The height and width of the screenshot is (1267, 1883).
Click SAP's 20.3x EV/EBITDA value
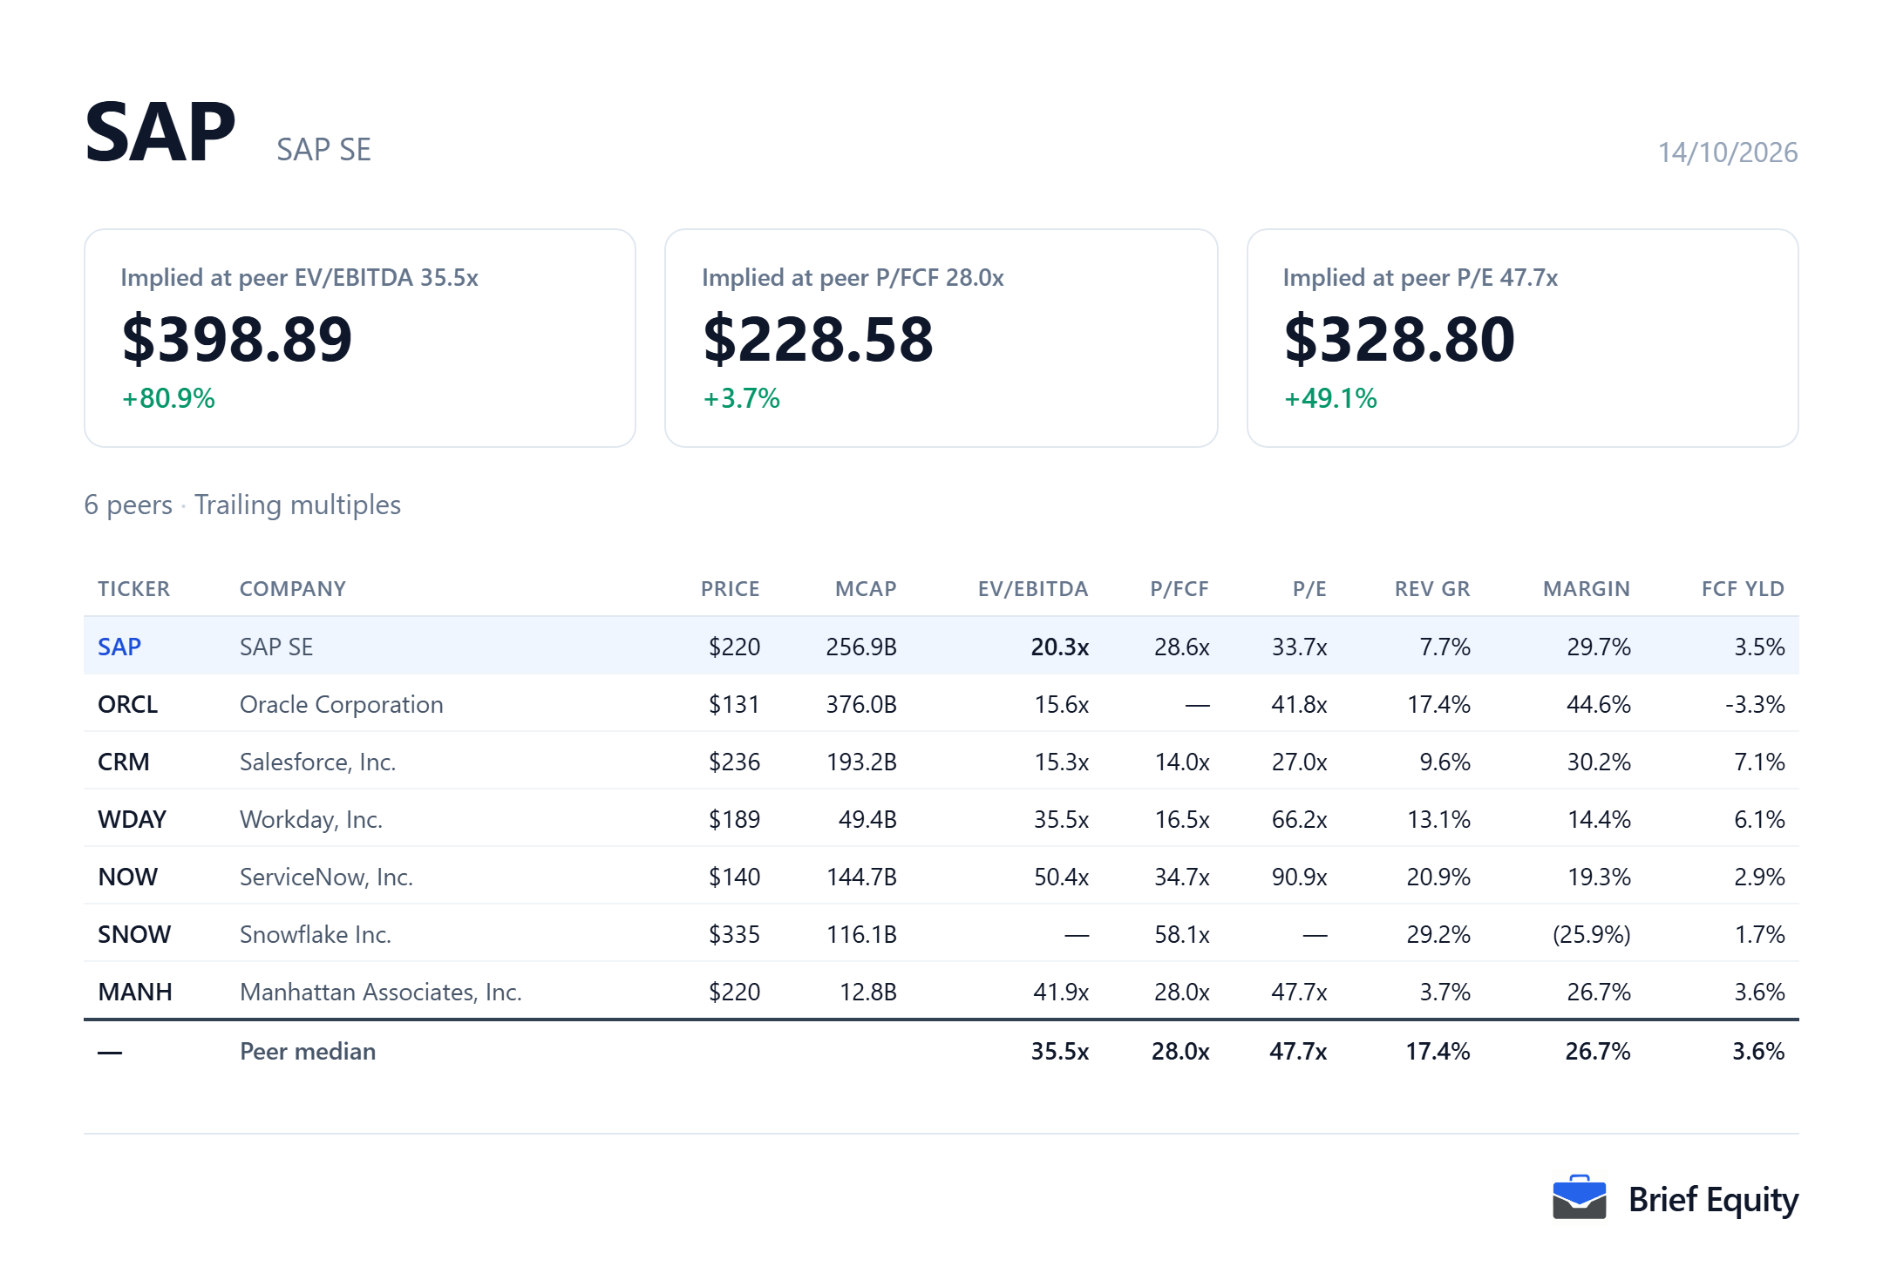click(1059, 647)
